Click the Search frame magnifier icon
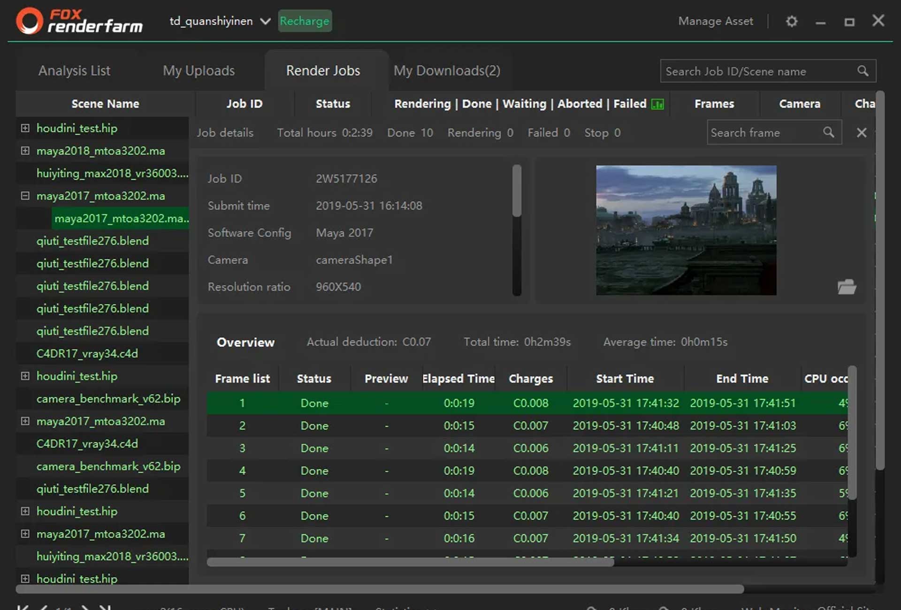The height and width of the screenshot is (610, 901). (x=829, y=133)
